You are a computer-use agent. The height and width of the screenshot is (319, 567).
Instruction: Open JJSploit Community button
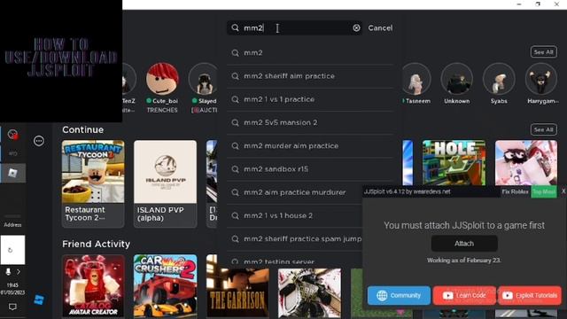tap(399, 295)
